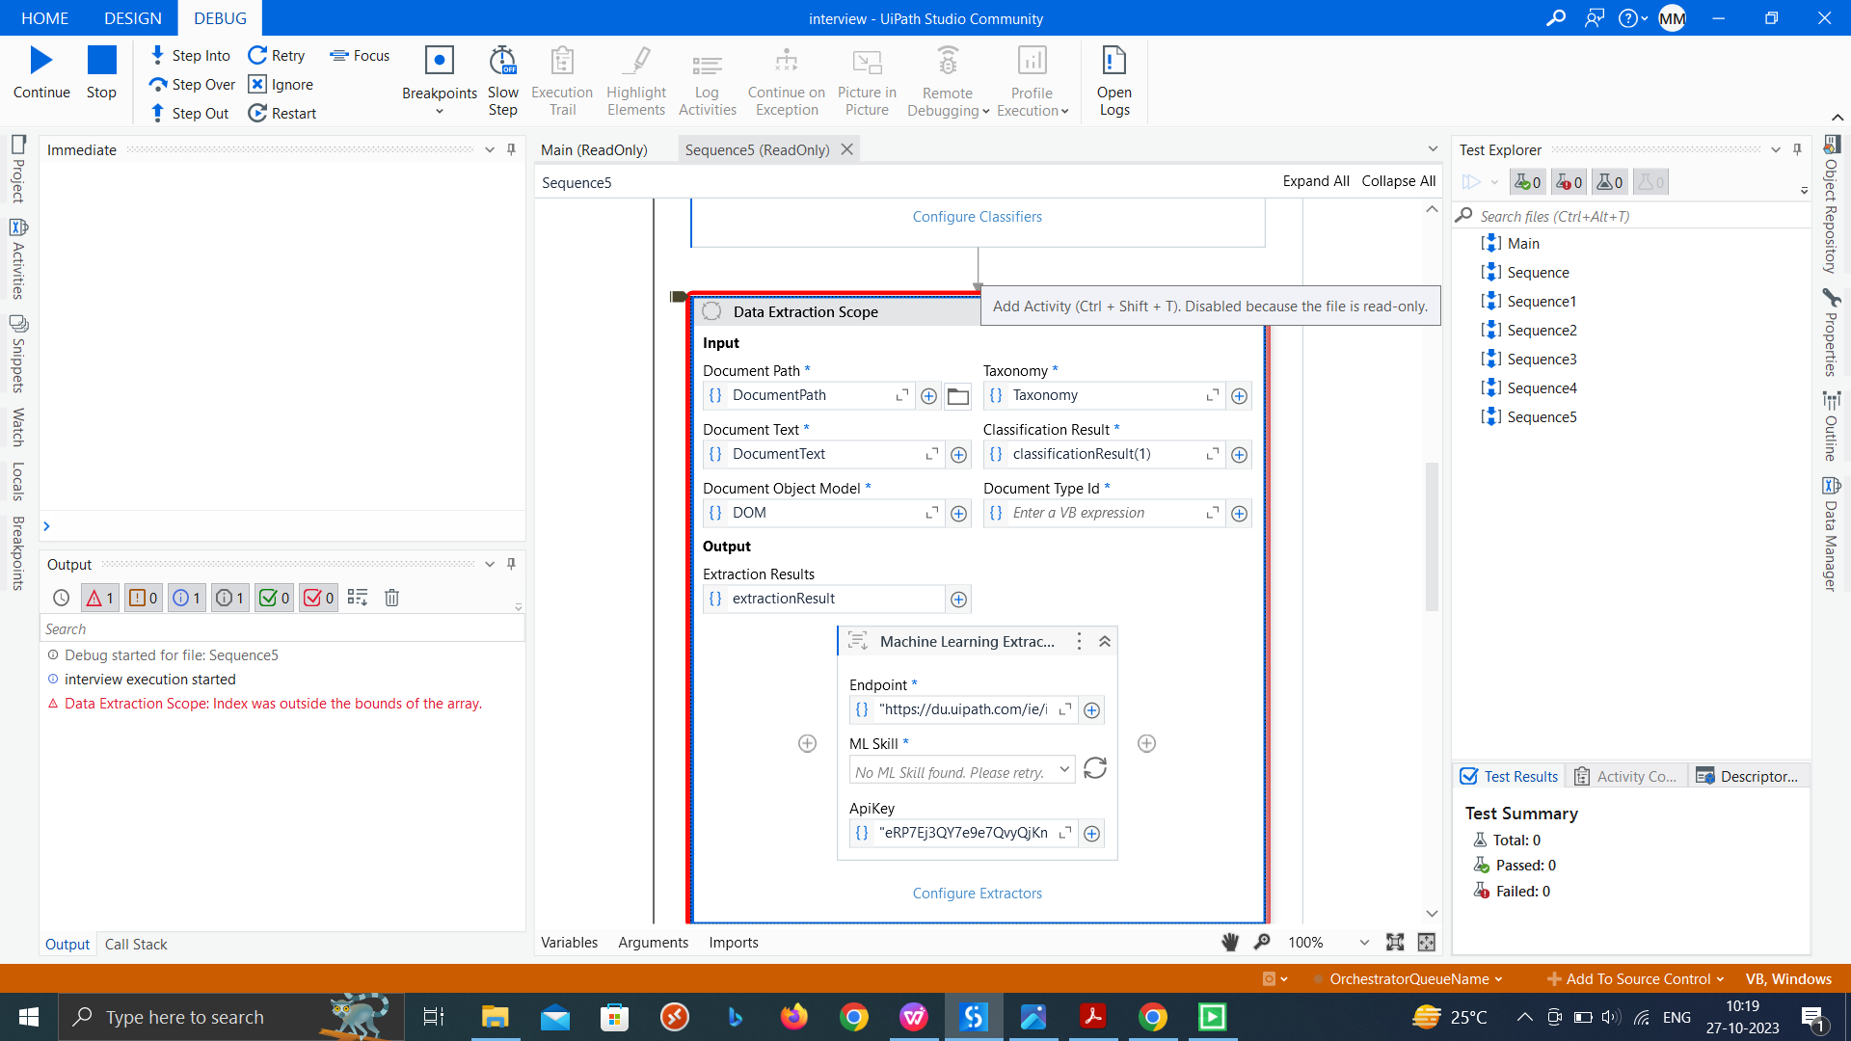Open the Arguments panel
Viewport: 1851px width, 1041px height.
653,943
